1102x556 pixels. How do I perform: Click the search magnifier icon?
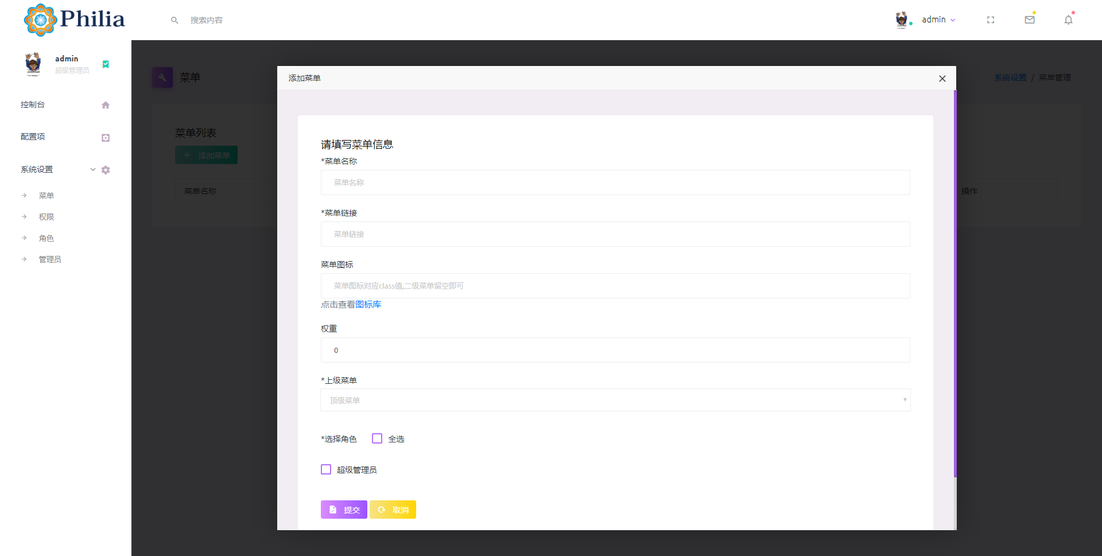[174, 20]
